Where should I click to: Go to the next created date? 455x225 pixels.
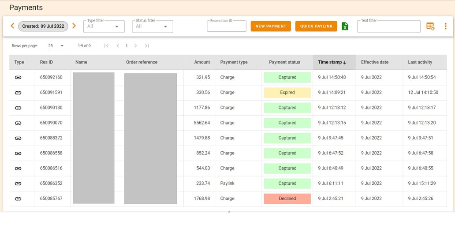[x=74, y=26]
